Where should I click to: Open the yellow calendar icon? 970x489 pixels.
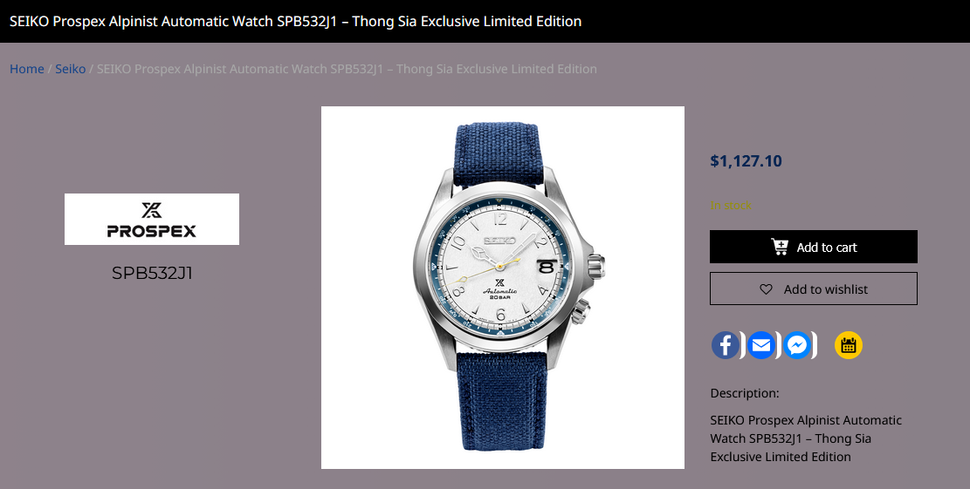848,345
